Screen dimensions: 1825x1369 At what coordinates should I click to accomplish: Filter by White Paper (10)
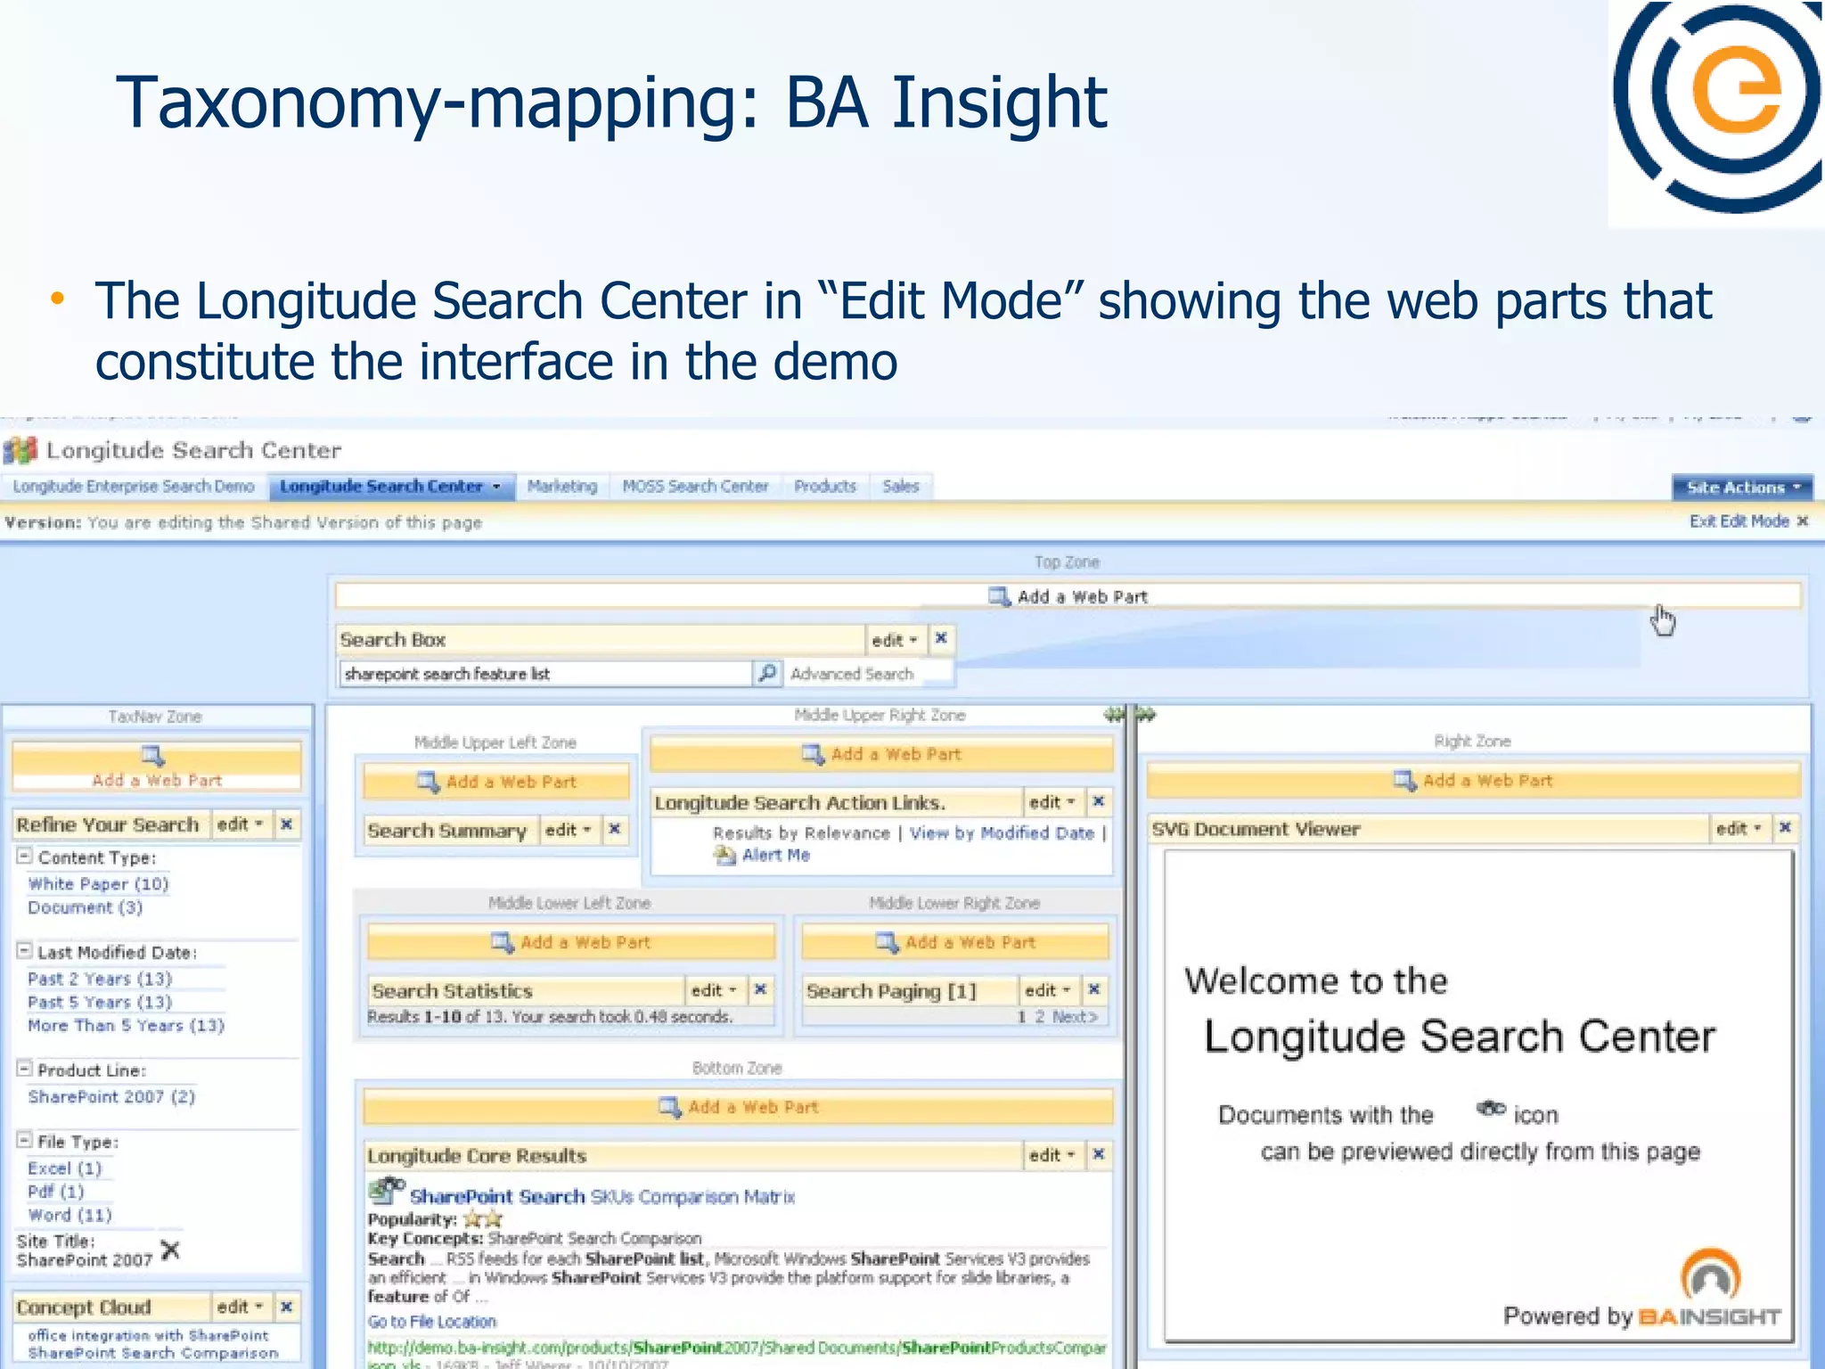coord(98,884)
